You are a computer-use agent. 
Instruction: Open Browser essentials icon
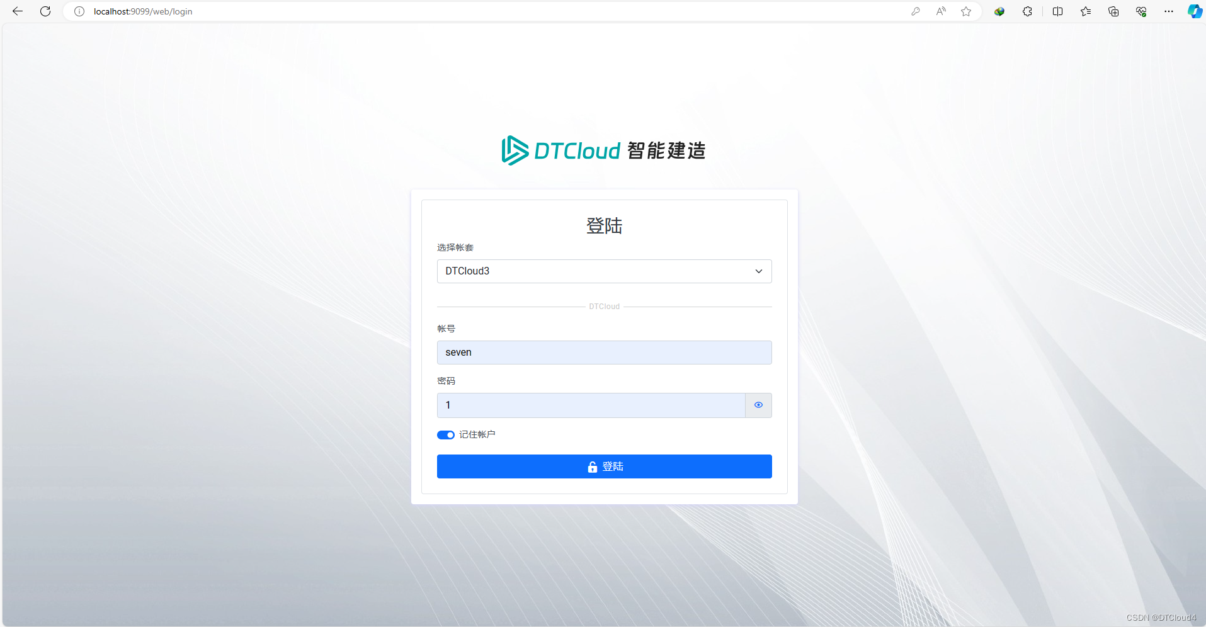pos(1141,11)
